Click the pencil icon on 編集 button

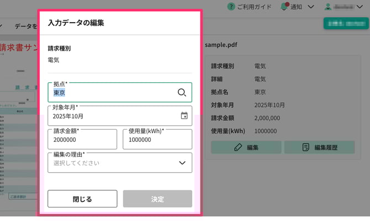[x=238, y=147]
